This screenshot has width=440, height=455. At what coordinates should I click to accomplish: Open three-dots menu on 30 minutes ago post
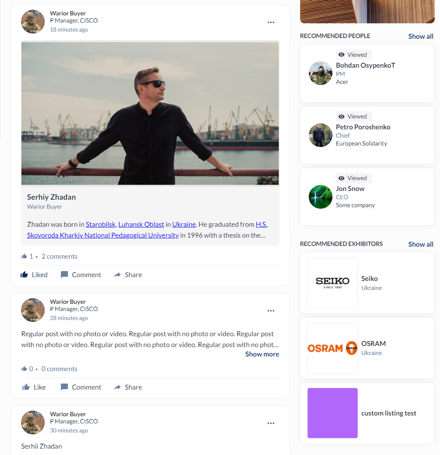[271, 423]
